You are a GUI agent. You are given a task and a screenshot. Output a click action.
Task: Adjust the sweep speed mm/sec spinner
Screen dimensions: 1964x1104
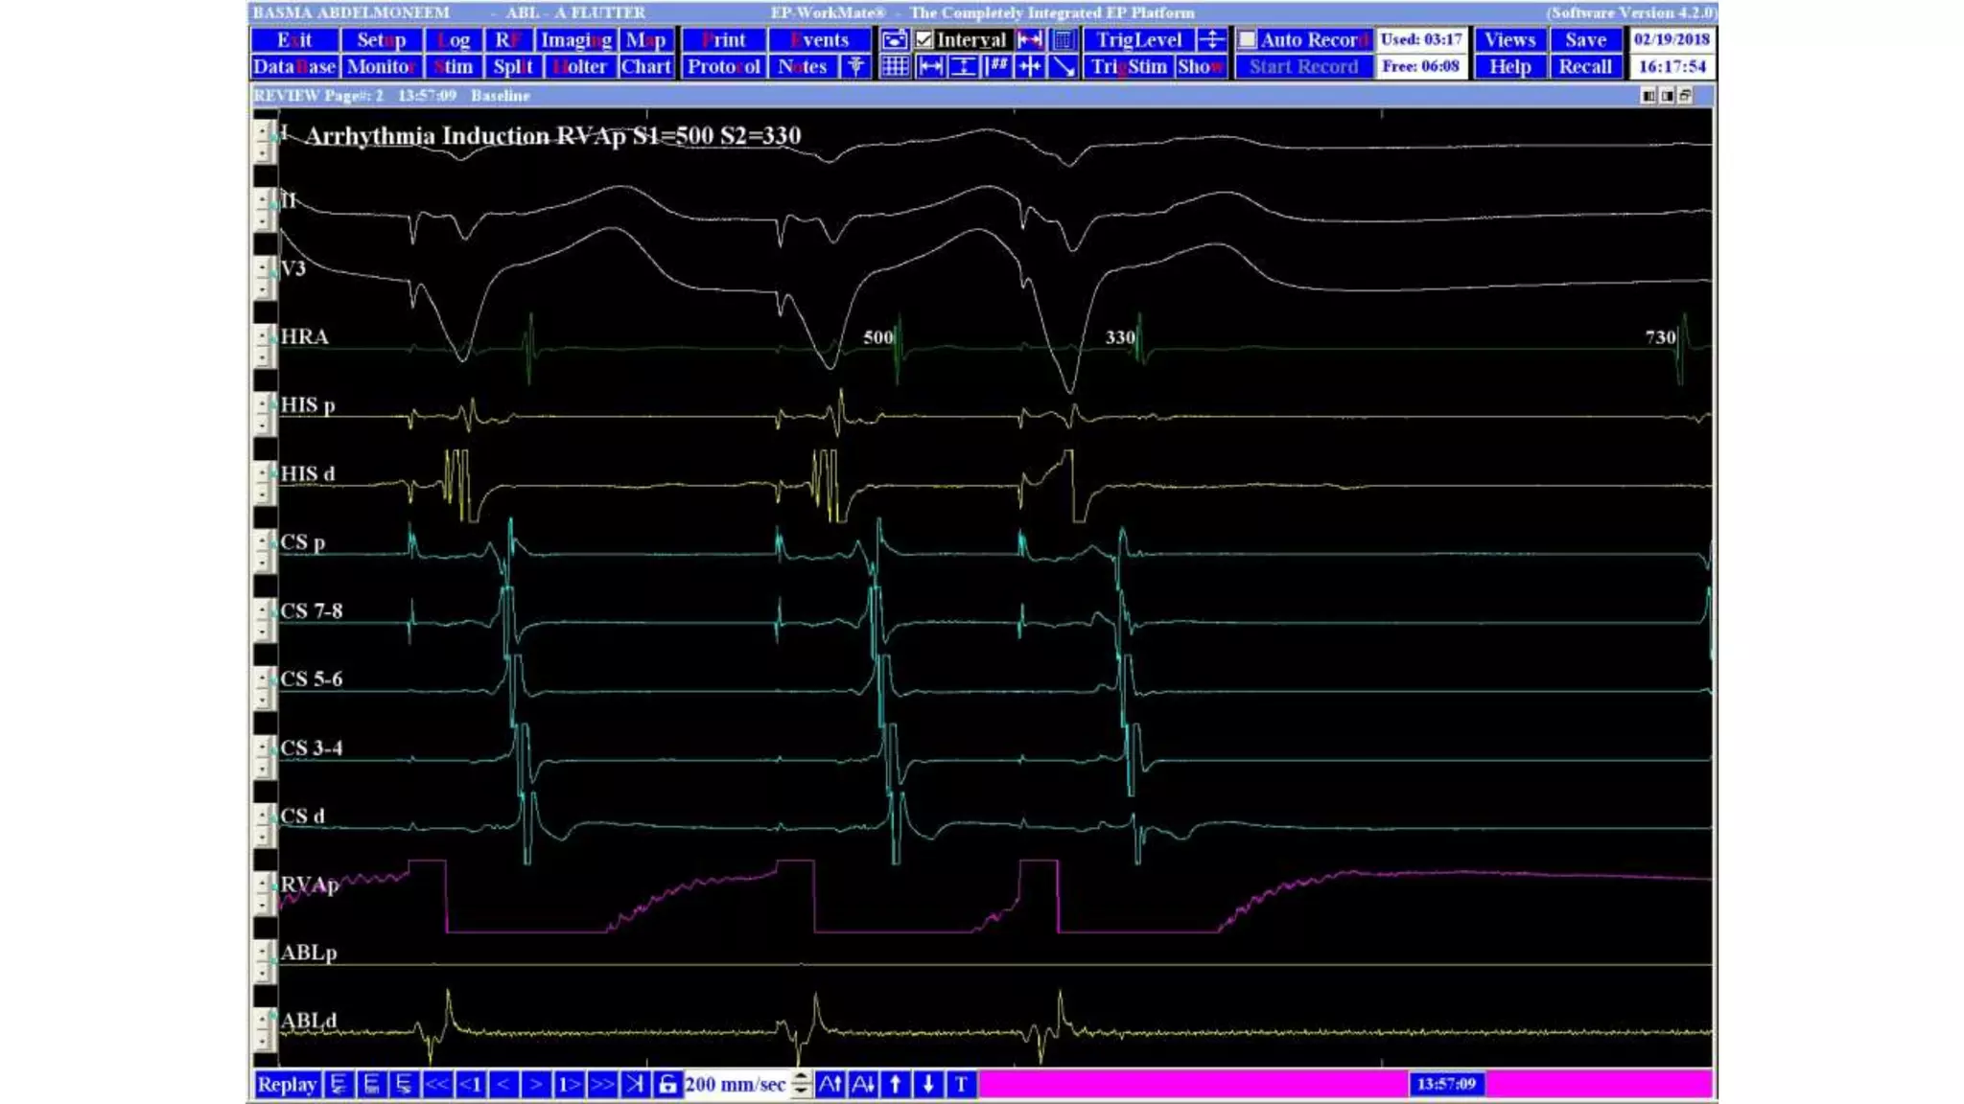pos(801,1085)
